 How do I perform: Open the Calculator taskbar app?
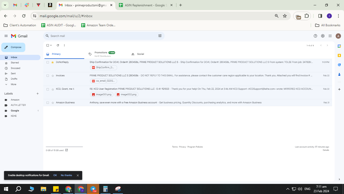tap(105, 189)
